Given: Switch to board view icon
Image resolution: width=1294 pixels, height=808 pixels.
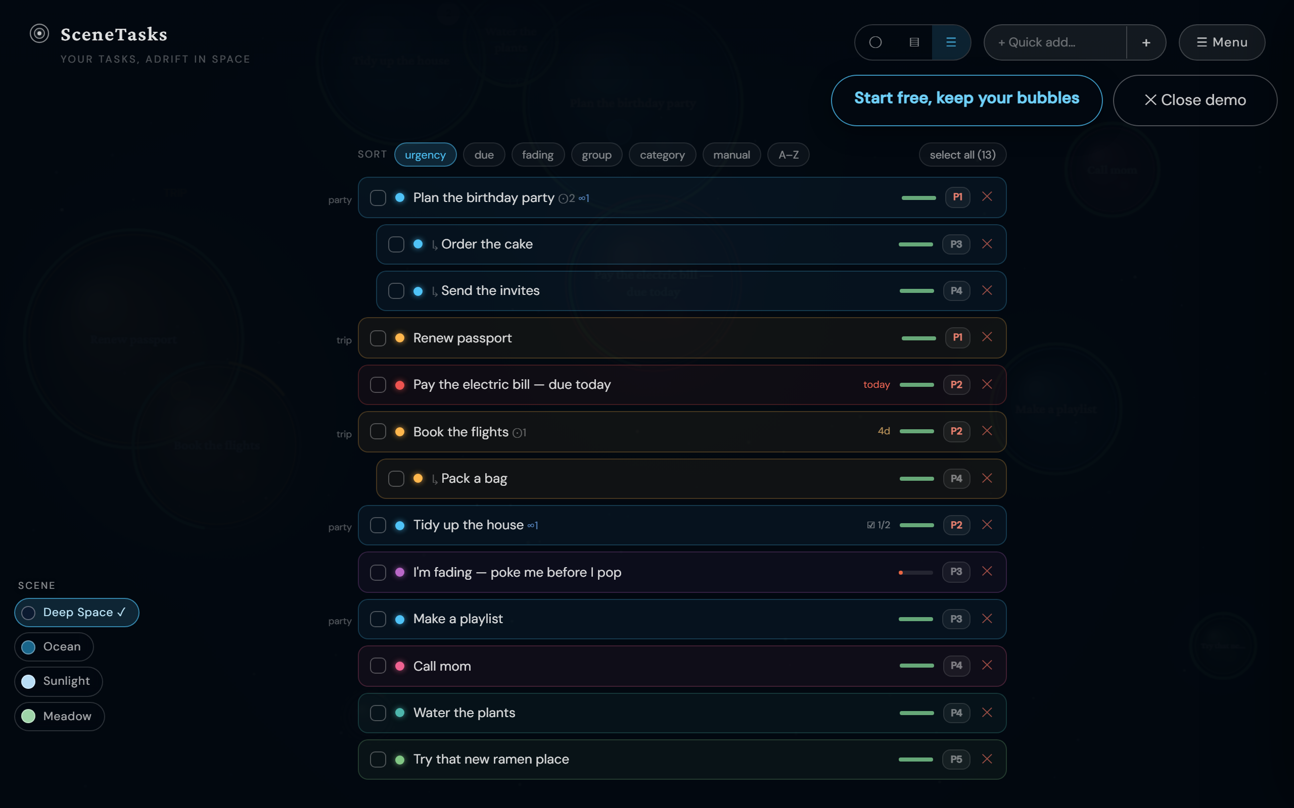Looking at the screenshot, I should (x=914, y=42).
